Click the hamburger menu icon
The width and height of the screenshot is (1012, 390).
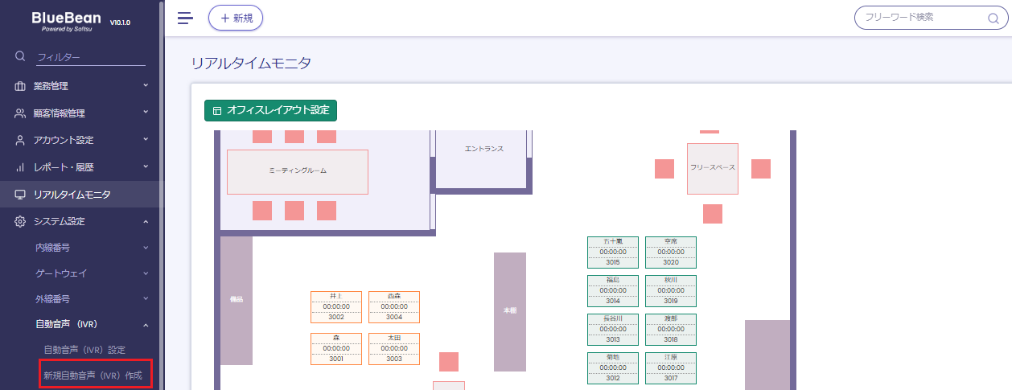tap(185, 18)
